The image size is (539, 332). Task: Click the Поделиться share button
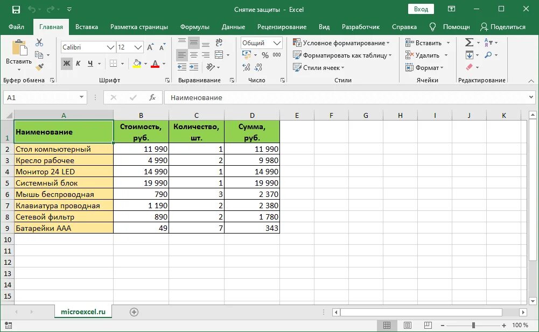point(503,27)
